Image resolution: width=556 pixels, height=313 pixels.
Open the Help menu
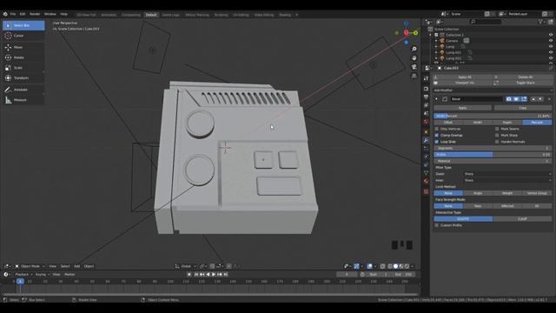click(63, 14)
